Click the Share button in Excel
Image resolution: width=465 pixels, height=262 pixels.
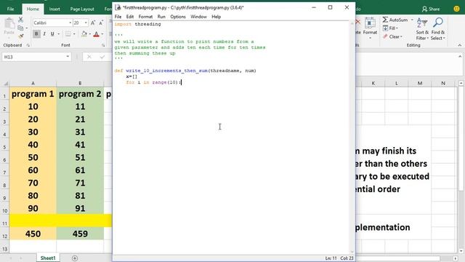pyautogui.click(x=431, y=9)
